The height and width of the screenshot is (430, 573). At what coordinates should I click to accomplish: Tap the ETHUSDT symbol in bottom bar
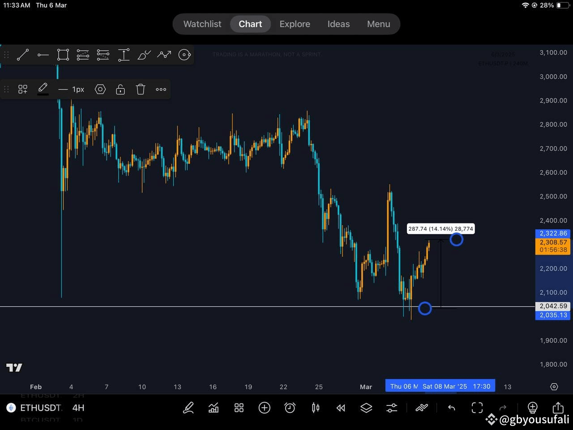click(x=40, y=408)
